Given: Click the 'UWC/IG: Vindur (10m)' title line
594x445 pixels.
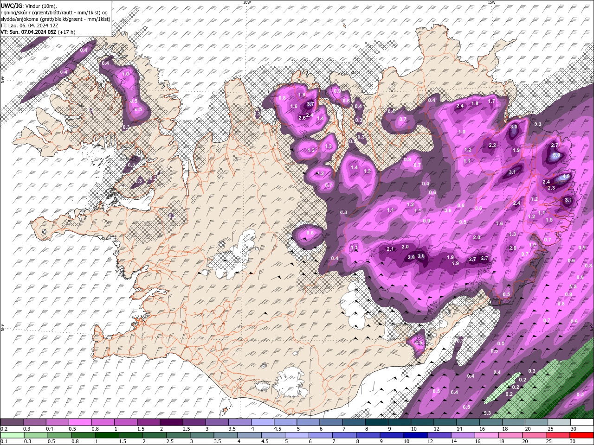Looking at the screenshot, I should (x=29, y=6).
